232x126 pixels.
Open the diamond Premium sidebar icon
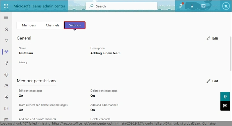6,41
